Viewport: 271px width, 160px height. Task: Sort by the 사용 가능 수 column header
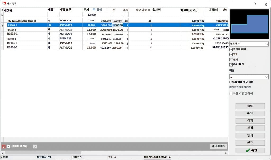tap(140, 10)
